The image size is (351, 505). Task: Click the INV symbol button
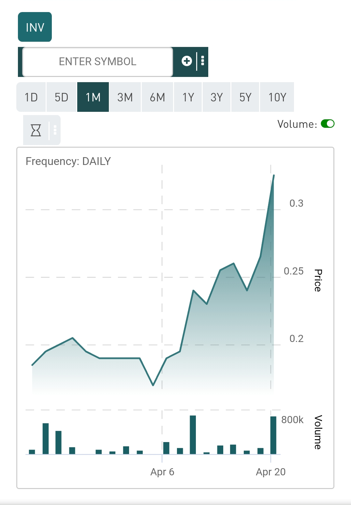coord(35,27)
